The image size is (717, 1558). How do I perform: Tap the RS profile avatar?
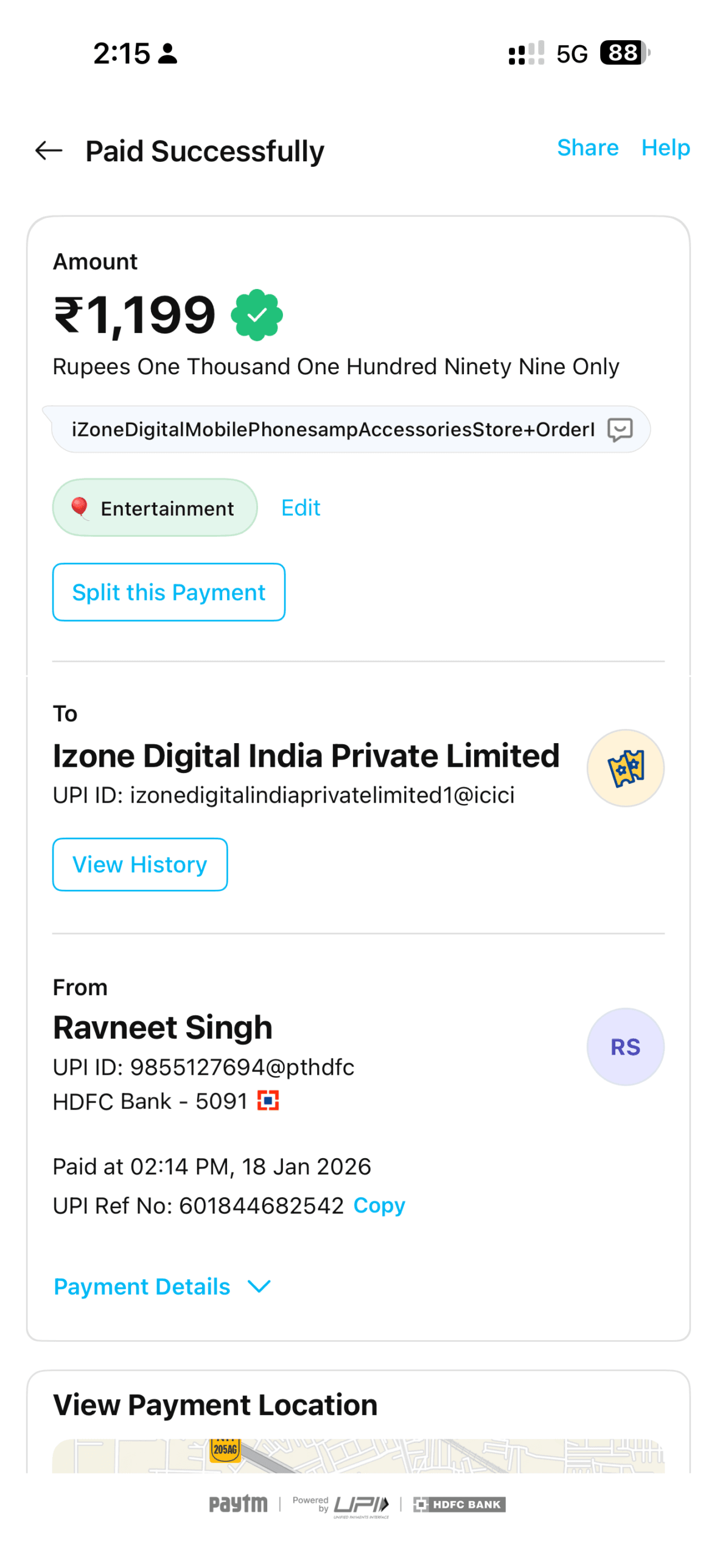point(624,1046)
